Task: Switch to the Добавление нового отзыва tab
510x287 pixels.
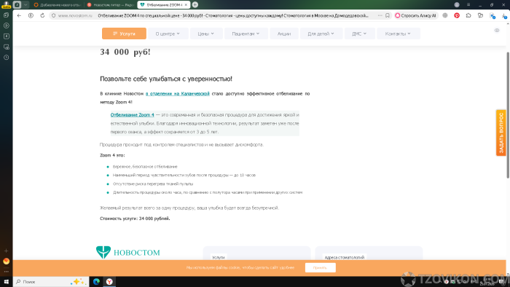Action: tap(57, 5)
